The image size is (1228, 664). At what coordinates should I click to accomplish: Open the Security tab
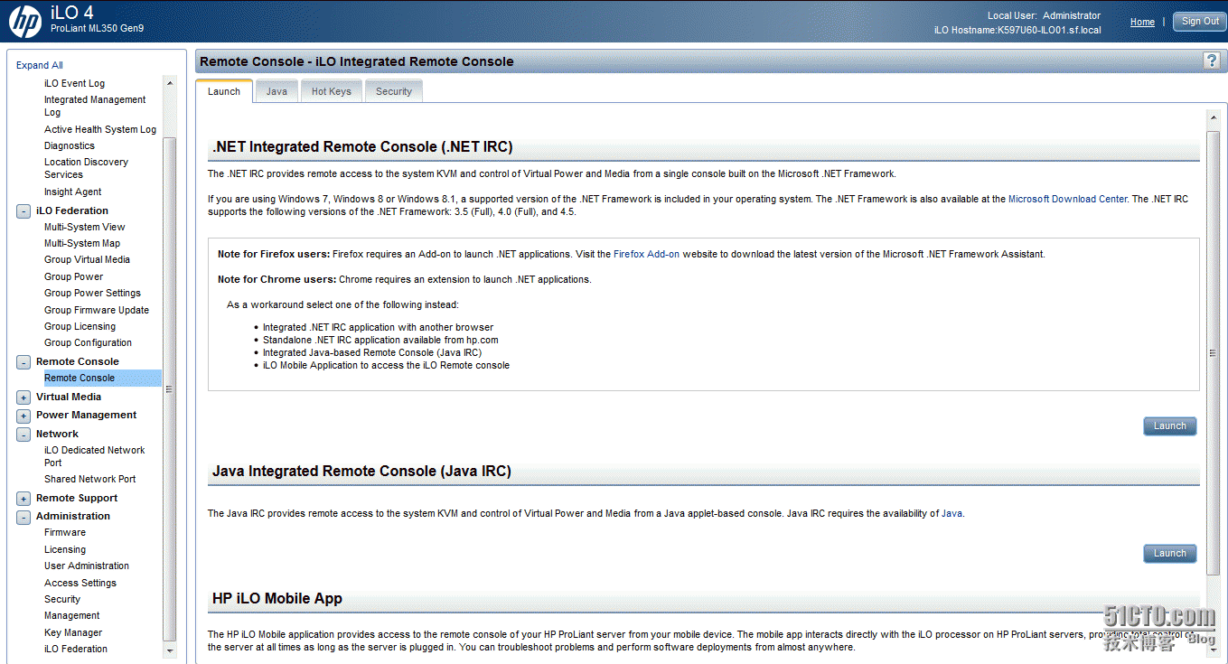point(394,91)
